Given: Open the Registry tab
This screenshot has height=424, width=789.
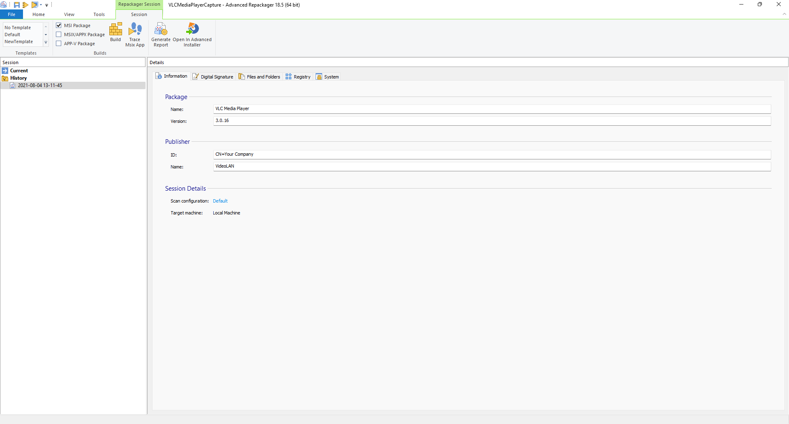Looking at the screenshot, I should coord(298,77).
